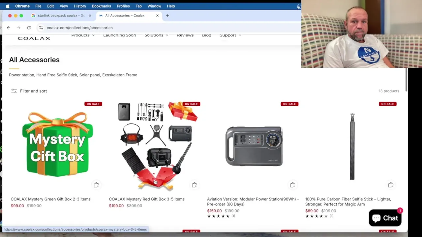
Task: Open the Shopify Chat widget
Action: (x=385, y=218)
